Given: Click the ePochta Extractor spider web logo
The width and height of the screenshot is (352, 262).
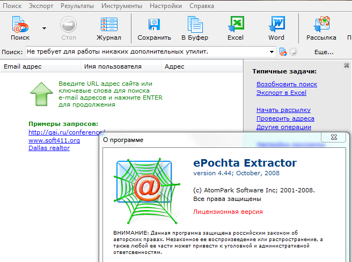Looking at the screenshot, I should [x=147, y=191].
